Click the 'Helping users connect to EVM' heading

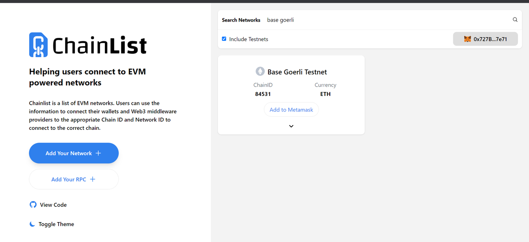(x=87, y=77)
